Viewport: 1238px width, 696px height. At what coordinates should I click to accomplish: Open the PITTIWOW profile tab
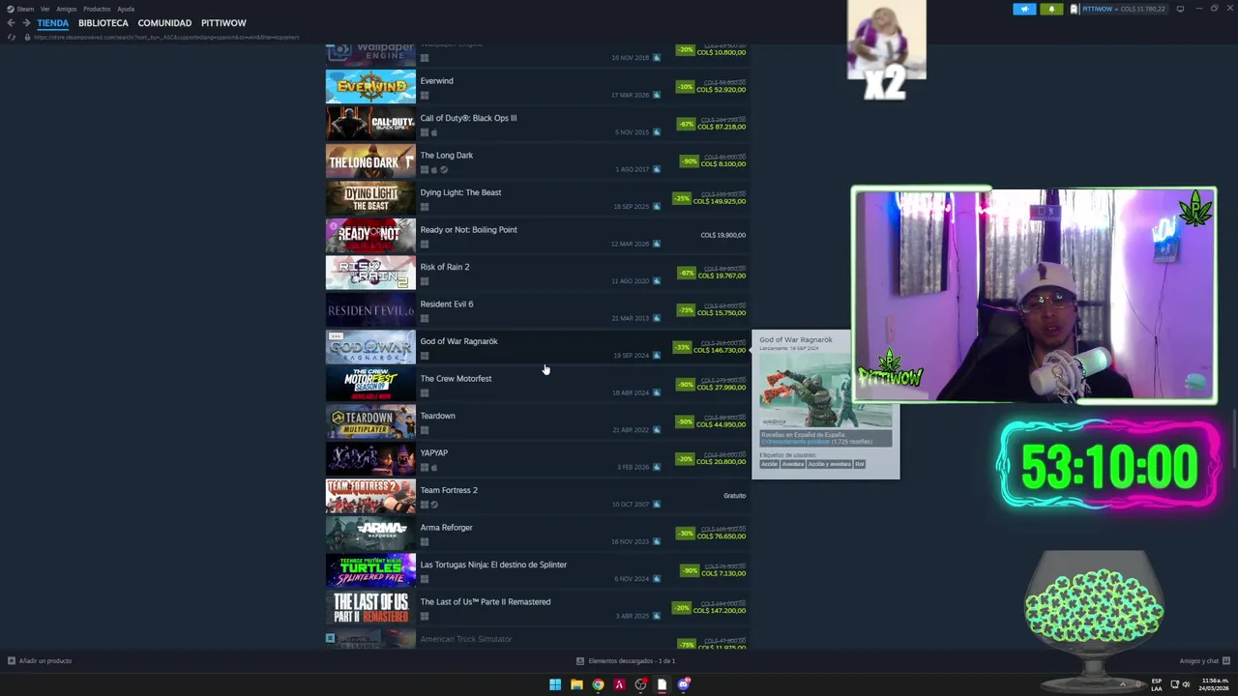click(223, 23)
